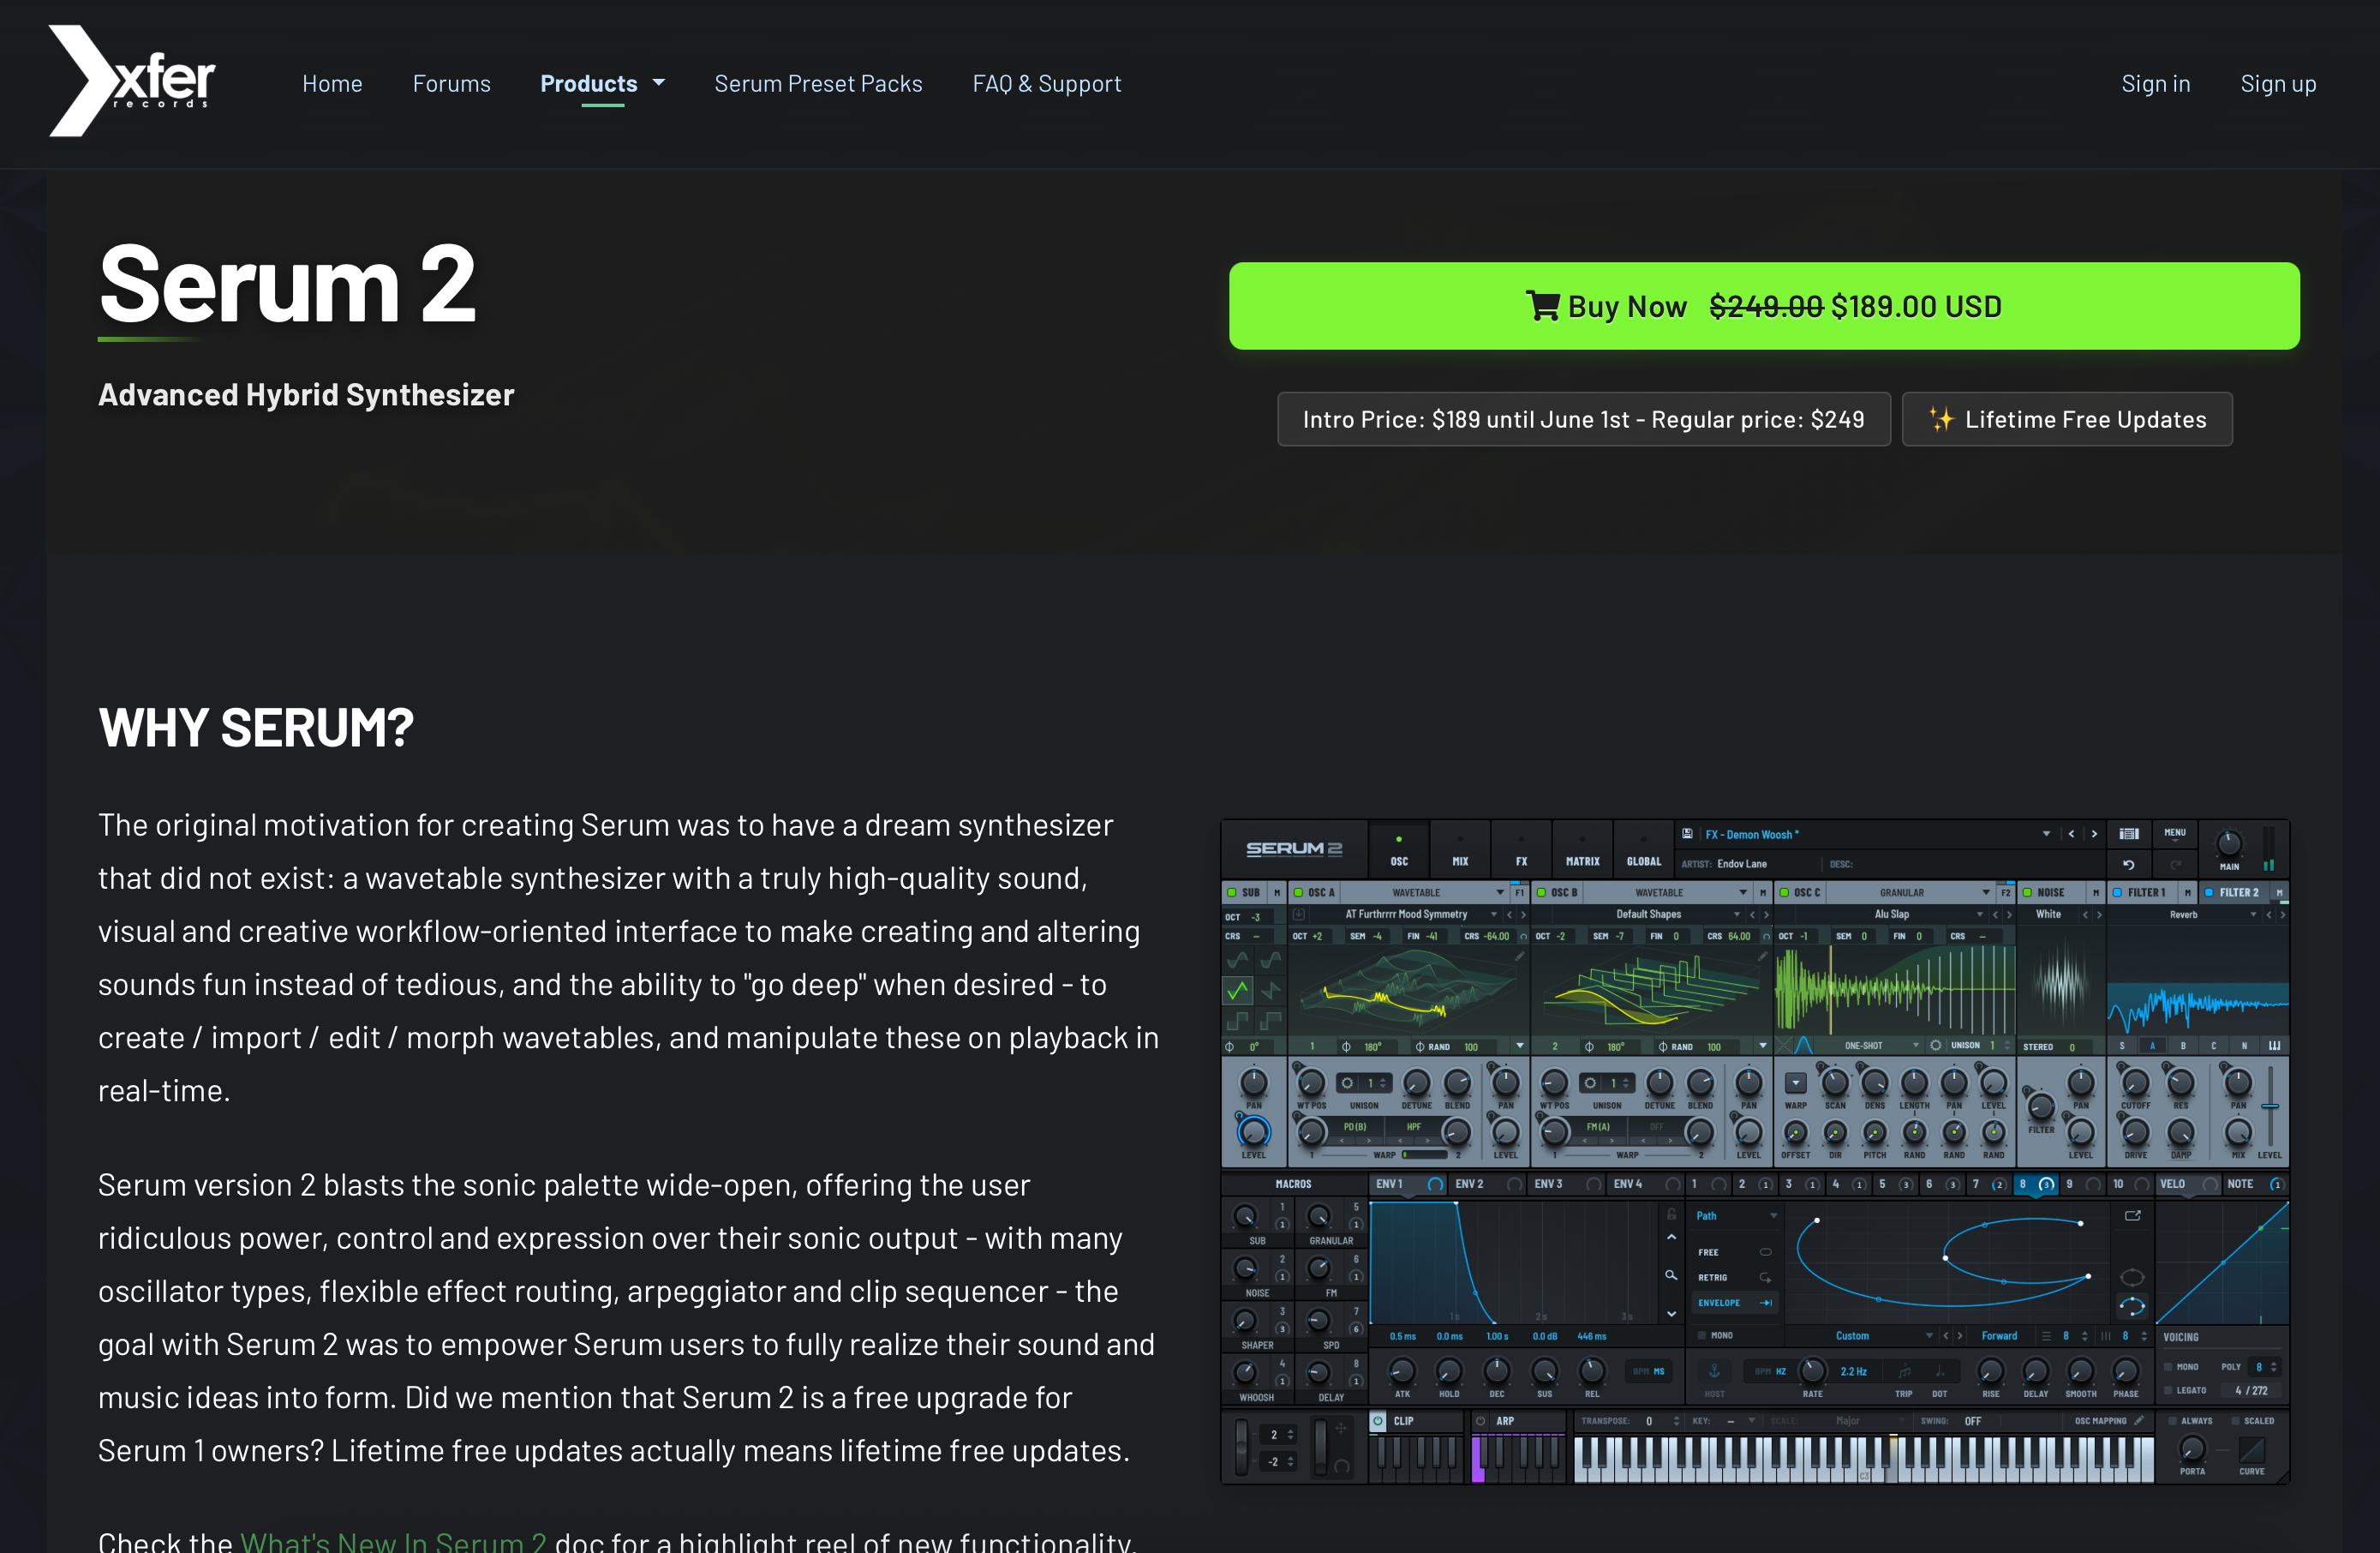This screenshot has width=2380, height=1553.
Task: Click the save preset floppy disk icon
Action: pos(1687,834)
